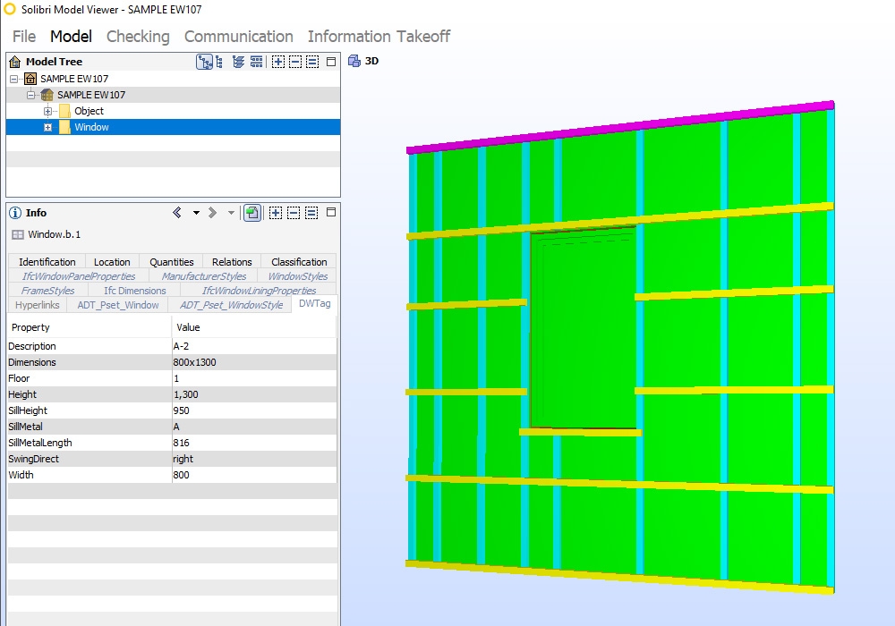Click the Property column header
Screen dimensions: 895x626
[x=89, y=327]
